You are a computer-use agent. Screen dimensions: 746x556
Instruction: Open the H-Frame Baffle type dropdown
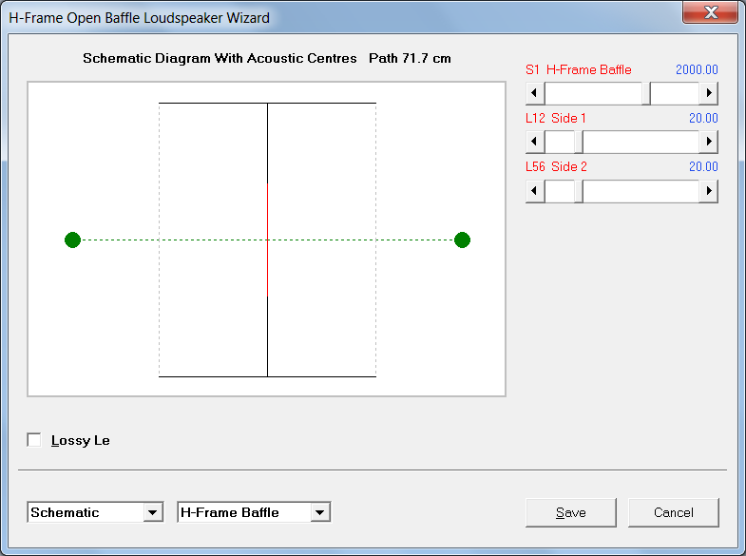click(x=320, y=512)
